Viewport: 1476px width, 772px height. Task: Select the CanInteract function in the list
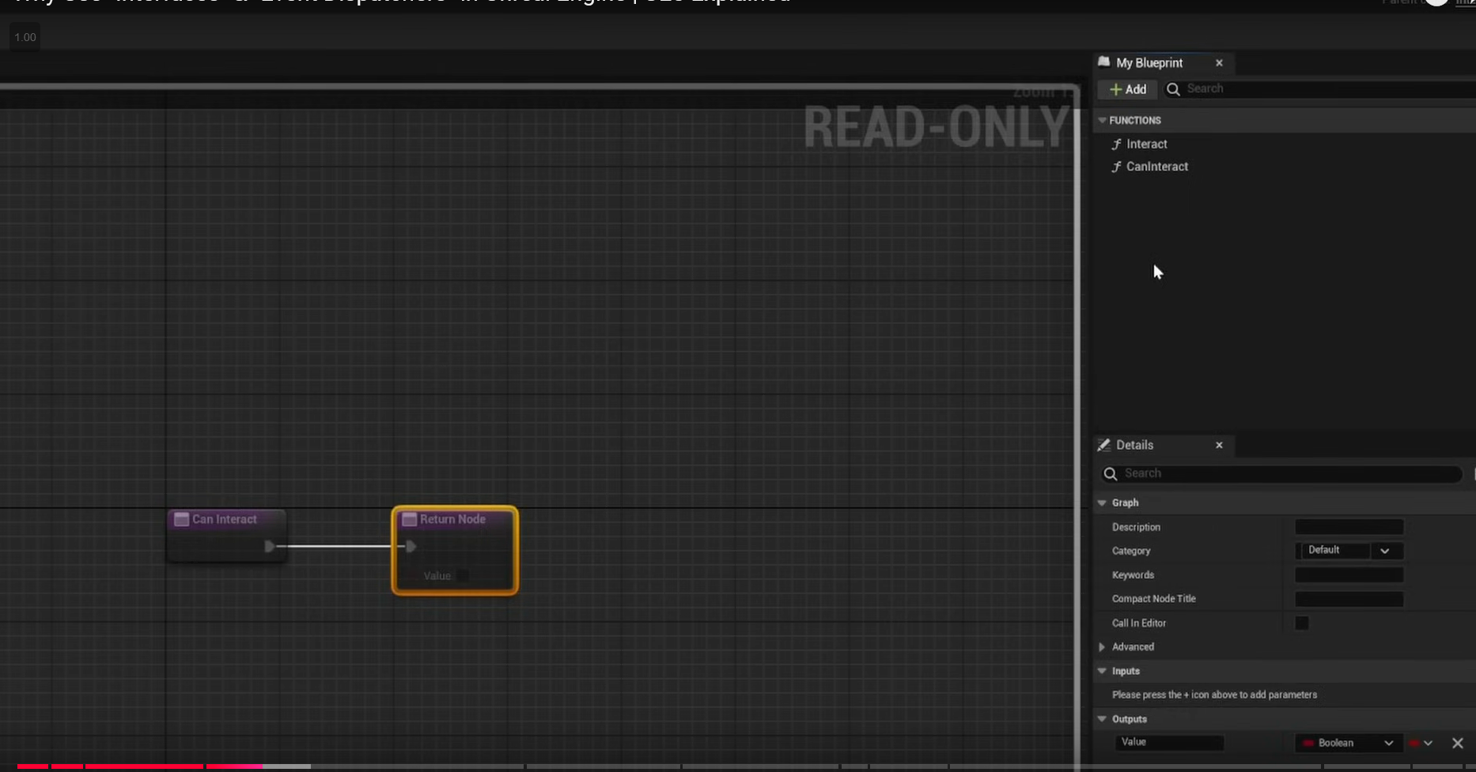[x=1156, y=167]
